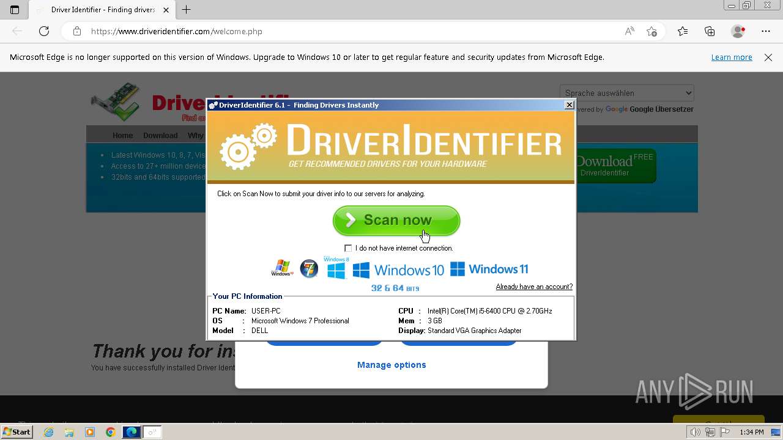
Task: Open Manage options link on the page
Action: [391, 365]
